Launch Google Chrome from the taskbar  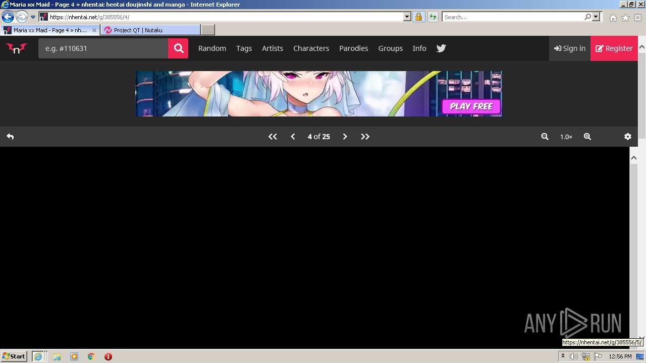[91, 356]
